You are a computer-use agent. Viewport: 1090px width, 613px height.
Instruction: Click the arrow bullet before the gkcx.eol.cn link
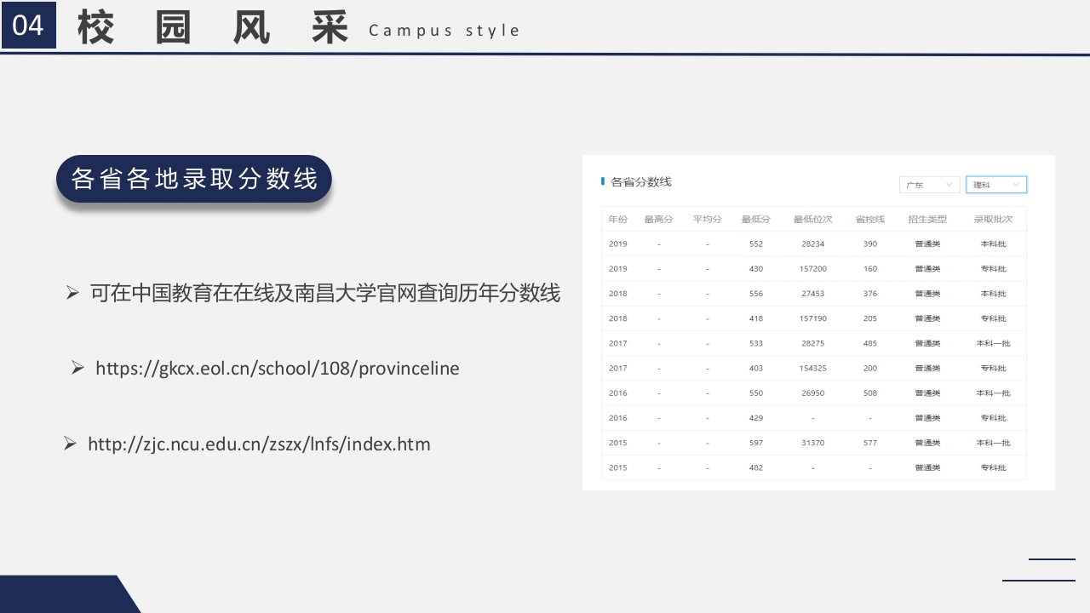point(76,368)
